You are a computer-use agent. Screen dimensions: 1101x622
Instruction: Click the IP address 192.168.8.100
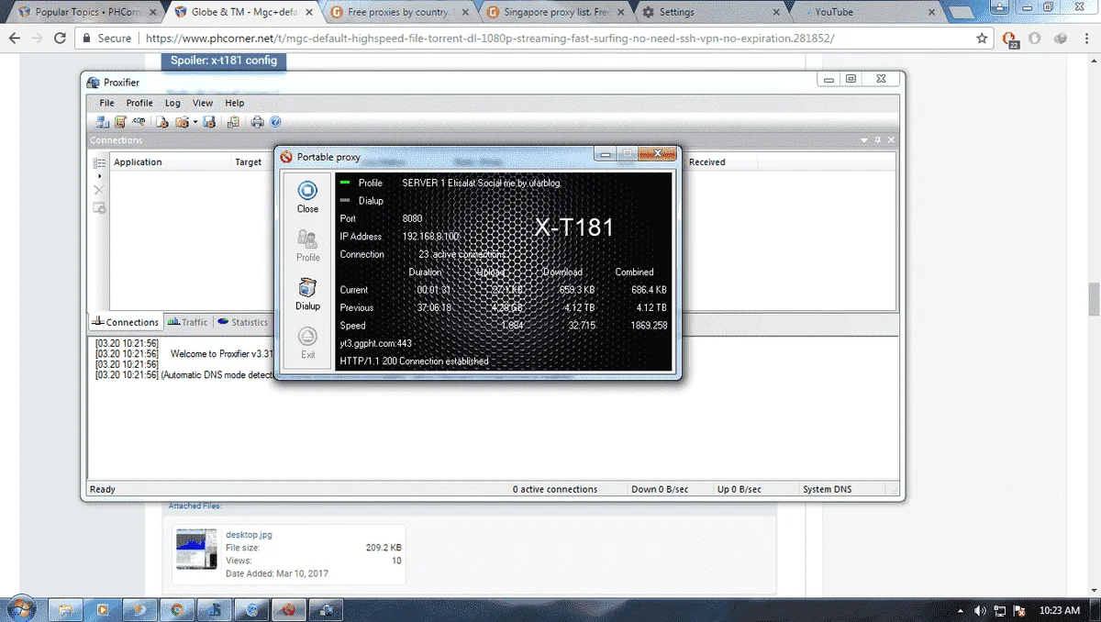[430, 237]
